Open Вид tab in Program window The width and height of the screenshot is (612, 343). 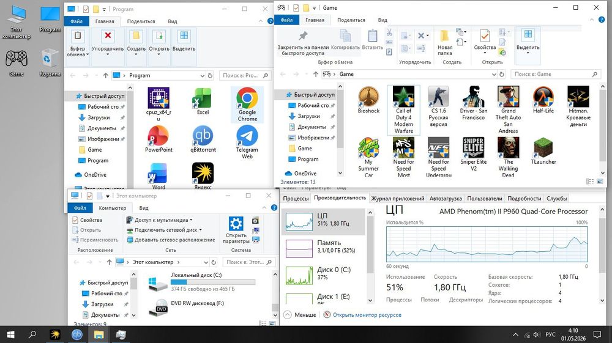point(173,21)
